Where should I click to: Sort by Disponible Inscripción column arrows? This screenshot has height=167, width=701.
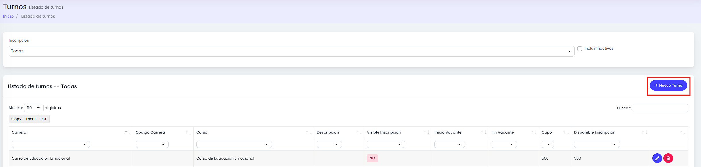[644, 132]
